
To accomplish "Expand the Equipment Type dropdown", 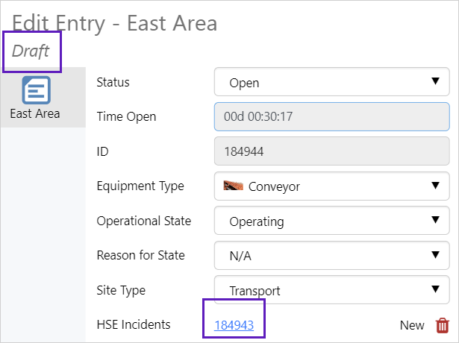I will pos(331,186).
